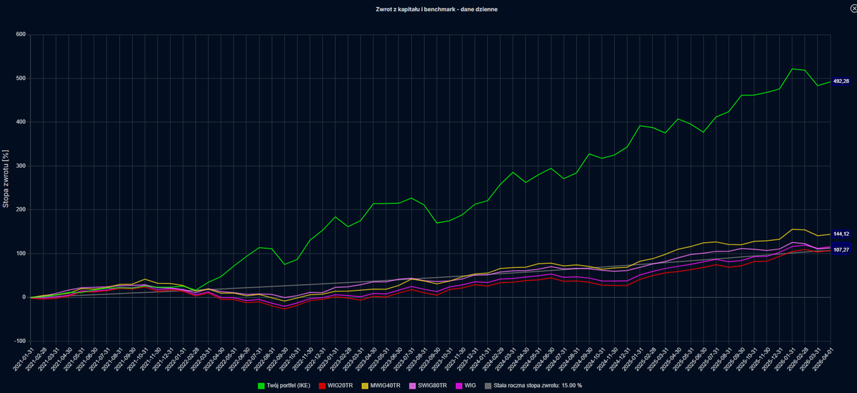Click the 200 y-axis label
This screenshot has height=393, width=857.
coord(21,209)
